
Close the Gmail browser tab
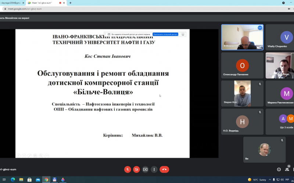click(23, 3)
